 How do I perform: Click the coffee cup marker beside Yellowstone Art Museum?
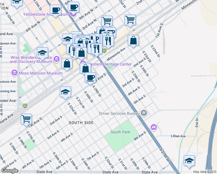pyautogui.click(x=55, y=10)
